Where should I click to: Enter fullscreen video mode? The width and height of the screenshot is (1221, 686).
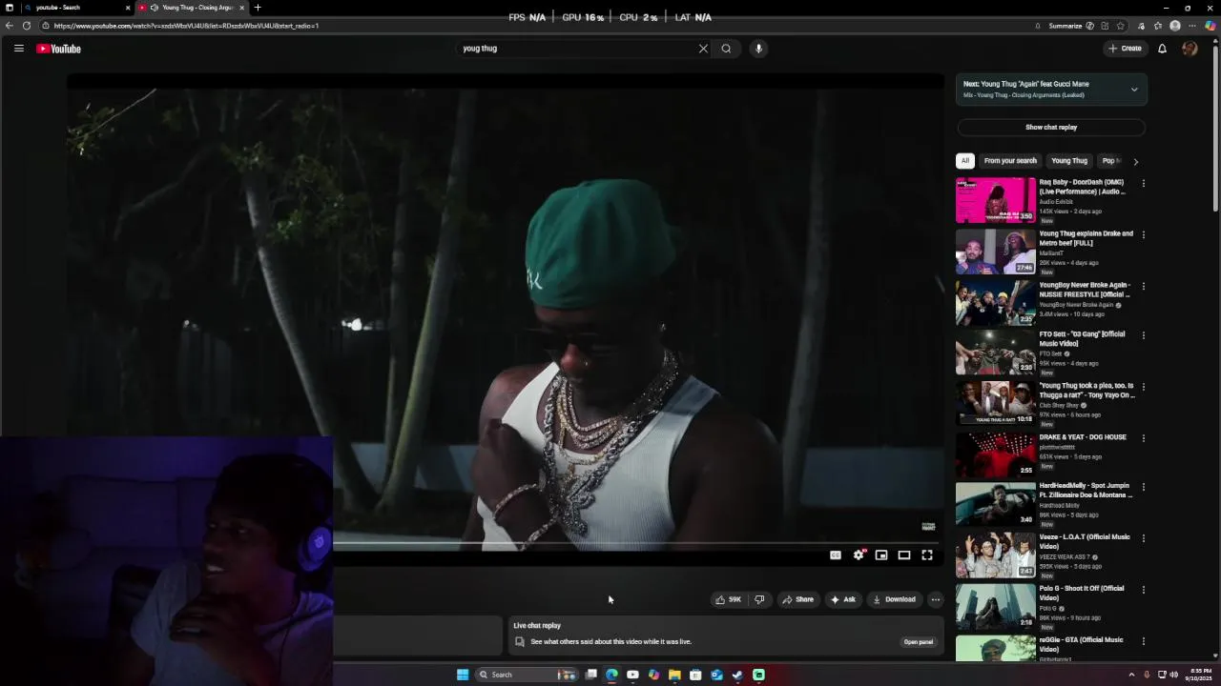point(927,555)
